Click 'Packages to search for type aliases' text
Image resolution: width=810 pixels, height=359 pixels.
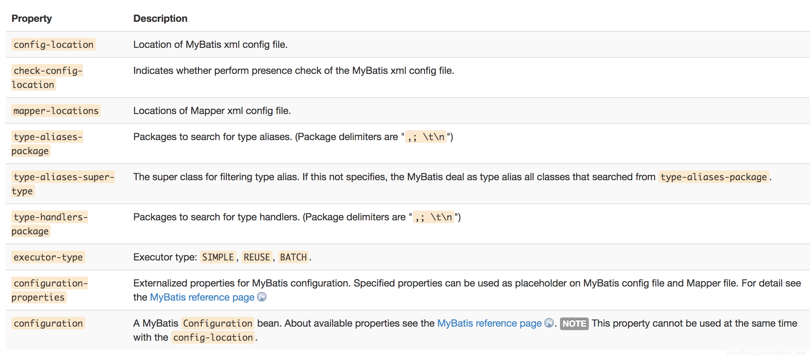pos(213,137)
